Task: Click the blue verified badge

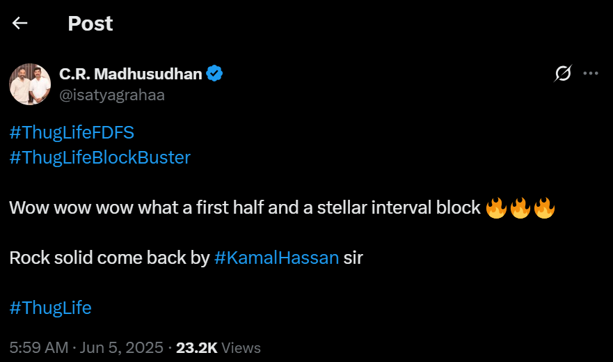Action: (215, 74)
